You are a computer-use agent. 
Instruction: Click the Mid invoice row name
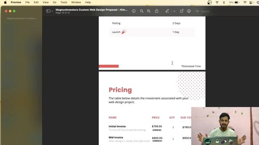[x=116, y=137]
